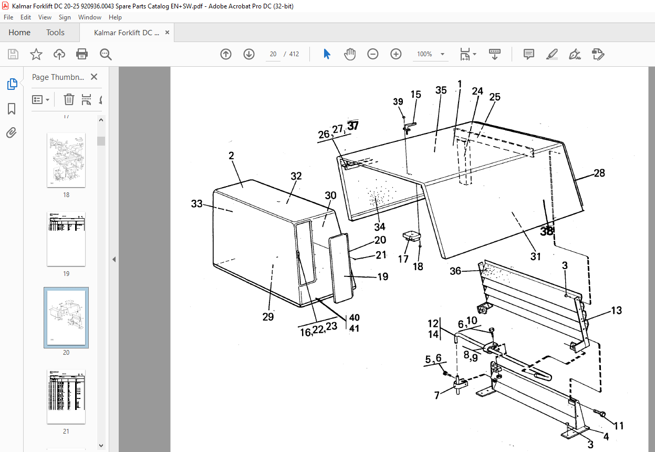
Task: Open the Edit menu
Action: pos(26,17)
